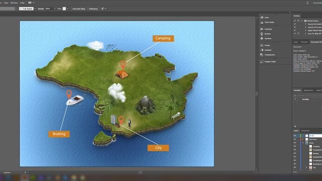Viewport: 322px width, 181px height.
Task: Expand the City sublayer
Action: coord(306,167)
